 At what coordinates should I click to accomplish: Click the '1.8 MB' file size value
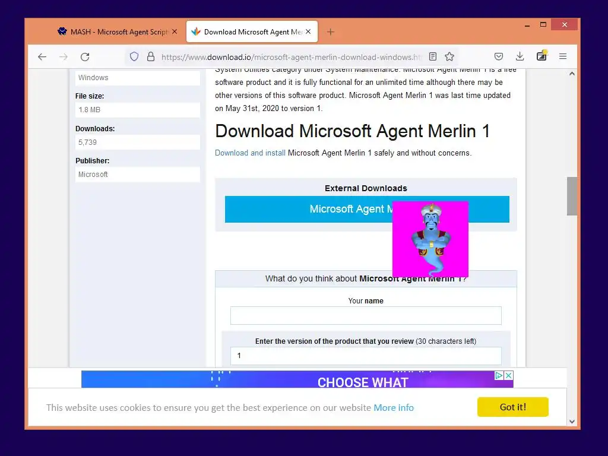click(x=138, y=110)
